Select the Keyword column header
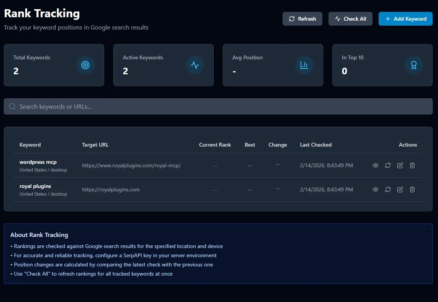Screen dimensions: 438x302 [x=30, y=145]
